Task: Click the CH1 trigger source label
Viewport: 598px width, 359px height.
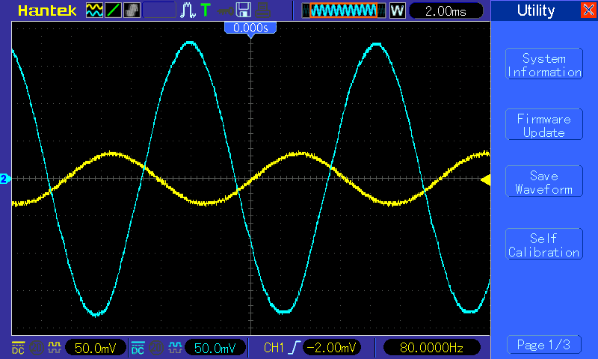Action: click(x=274, y=348)
